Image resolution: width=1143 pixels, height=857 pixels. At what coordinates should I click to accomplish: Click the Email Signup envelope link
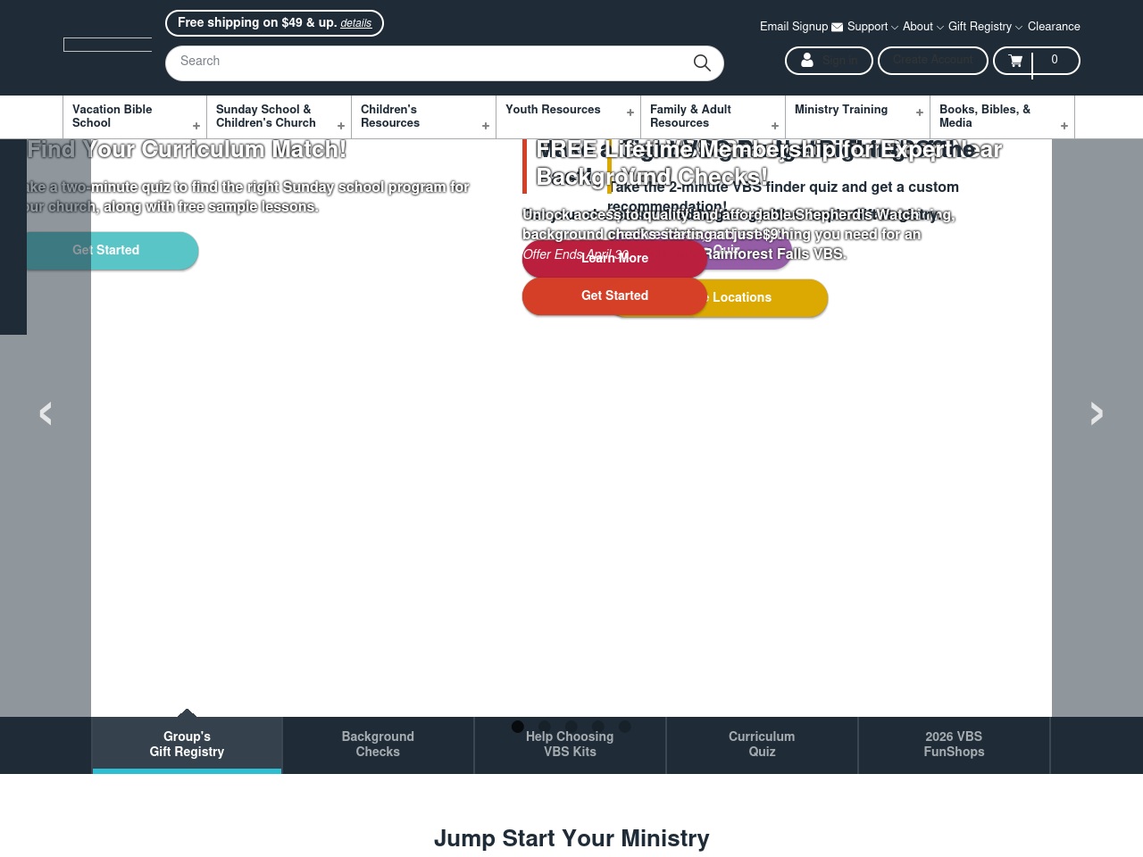coord(801,27)
